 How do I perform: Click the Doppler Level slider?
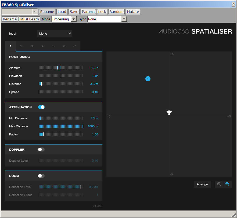coord(61,161)
